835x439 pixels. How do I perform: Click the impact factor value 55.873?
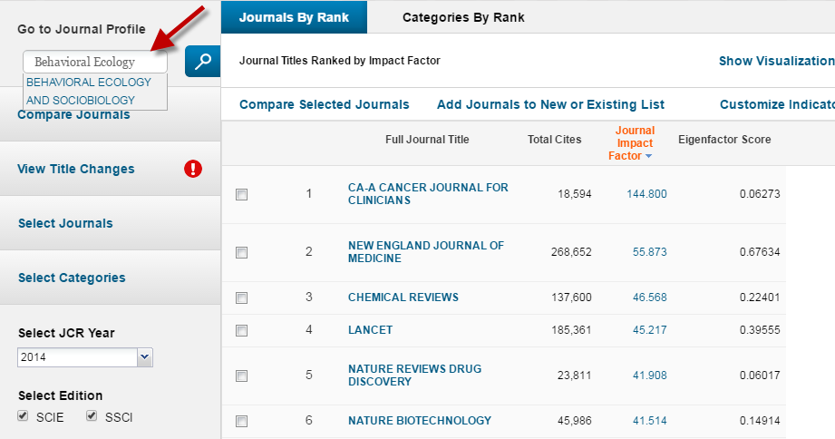tap(650, 252)
